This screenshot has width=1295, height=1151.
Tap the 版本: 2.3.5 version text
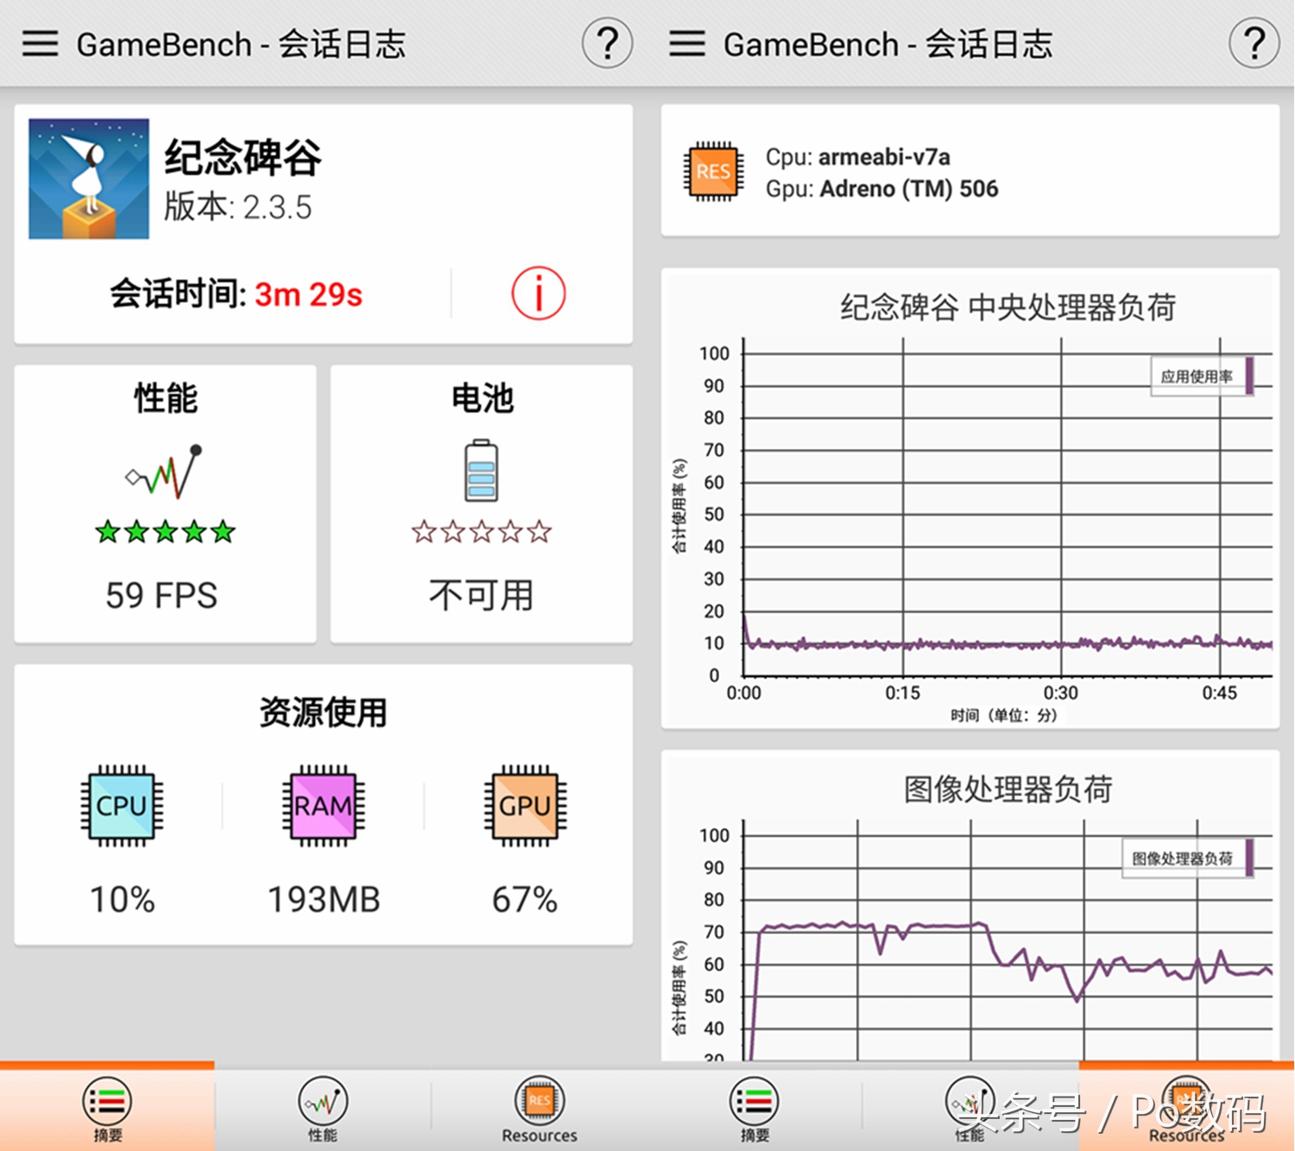pos(238,207)
